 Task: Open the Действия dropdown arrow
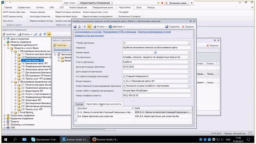tap(124, 27)
